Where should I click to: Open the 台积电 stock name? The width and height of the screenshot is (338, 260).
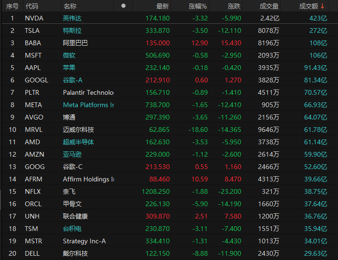[x=72, y=229]
